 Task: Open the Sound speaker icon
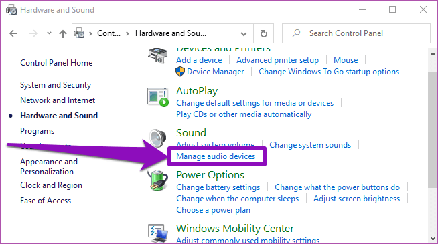(x=157, y=138)
